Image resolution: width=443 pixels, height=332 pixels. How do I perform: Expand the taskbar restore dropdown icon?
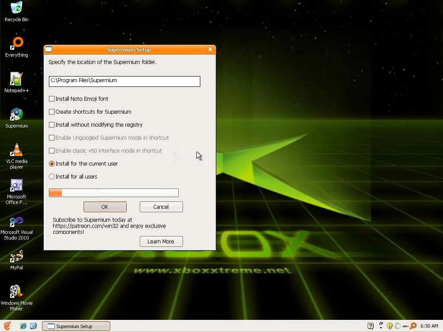[x=381, y=326]
